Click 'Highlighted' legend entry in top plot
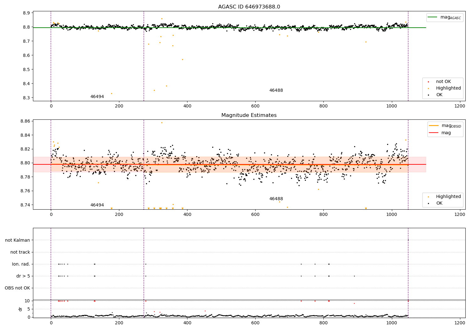Screen dimensions: 471x330 coord(448,88)
